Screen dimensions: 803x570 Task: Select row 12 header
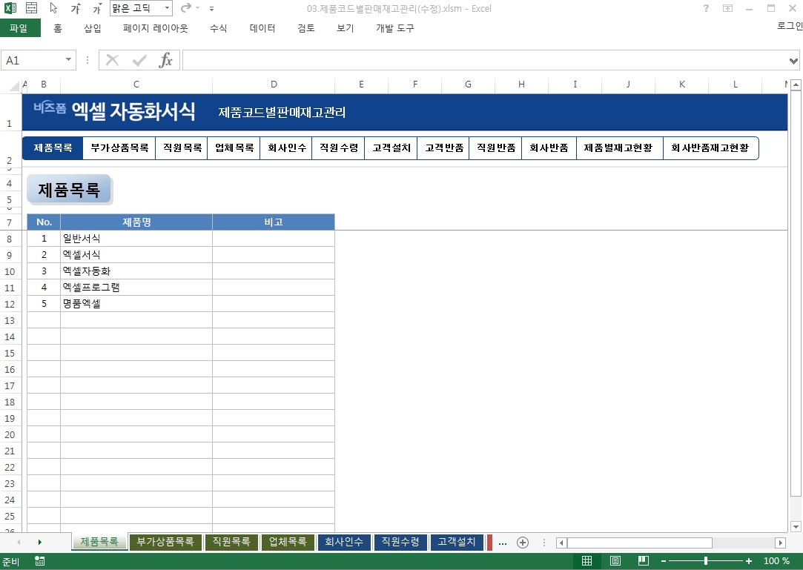(10, 304)
